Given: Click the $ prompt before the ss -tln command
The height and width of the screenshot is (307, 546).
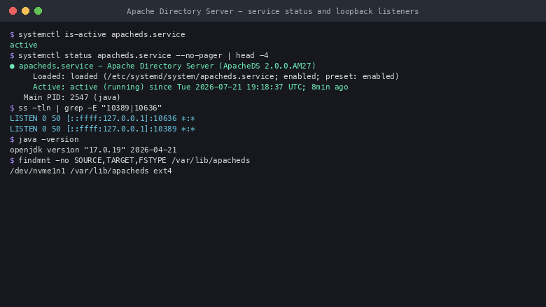Looking at the screenshot, I should 12,108.
